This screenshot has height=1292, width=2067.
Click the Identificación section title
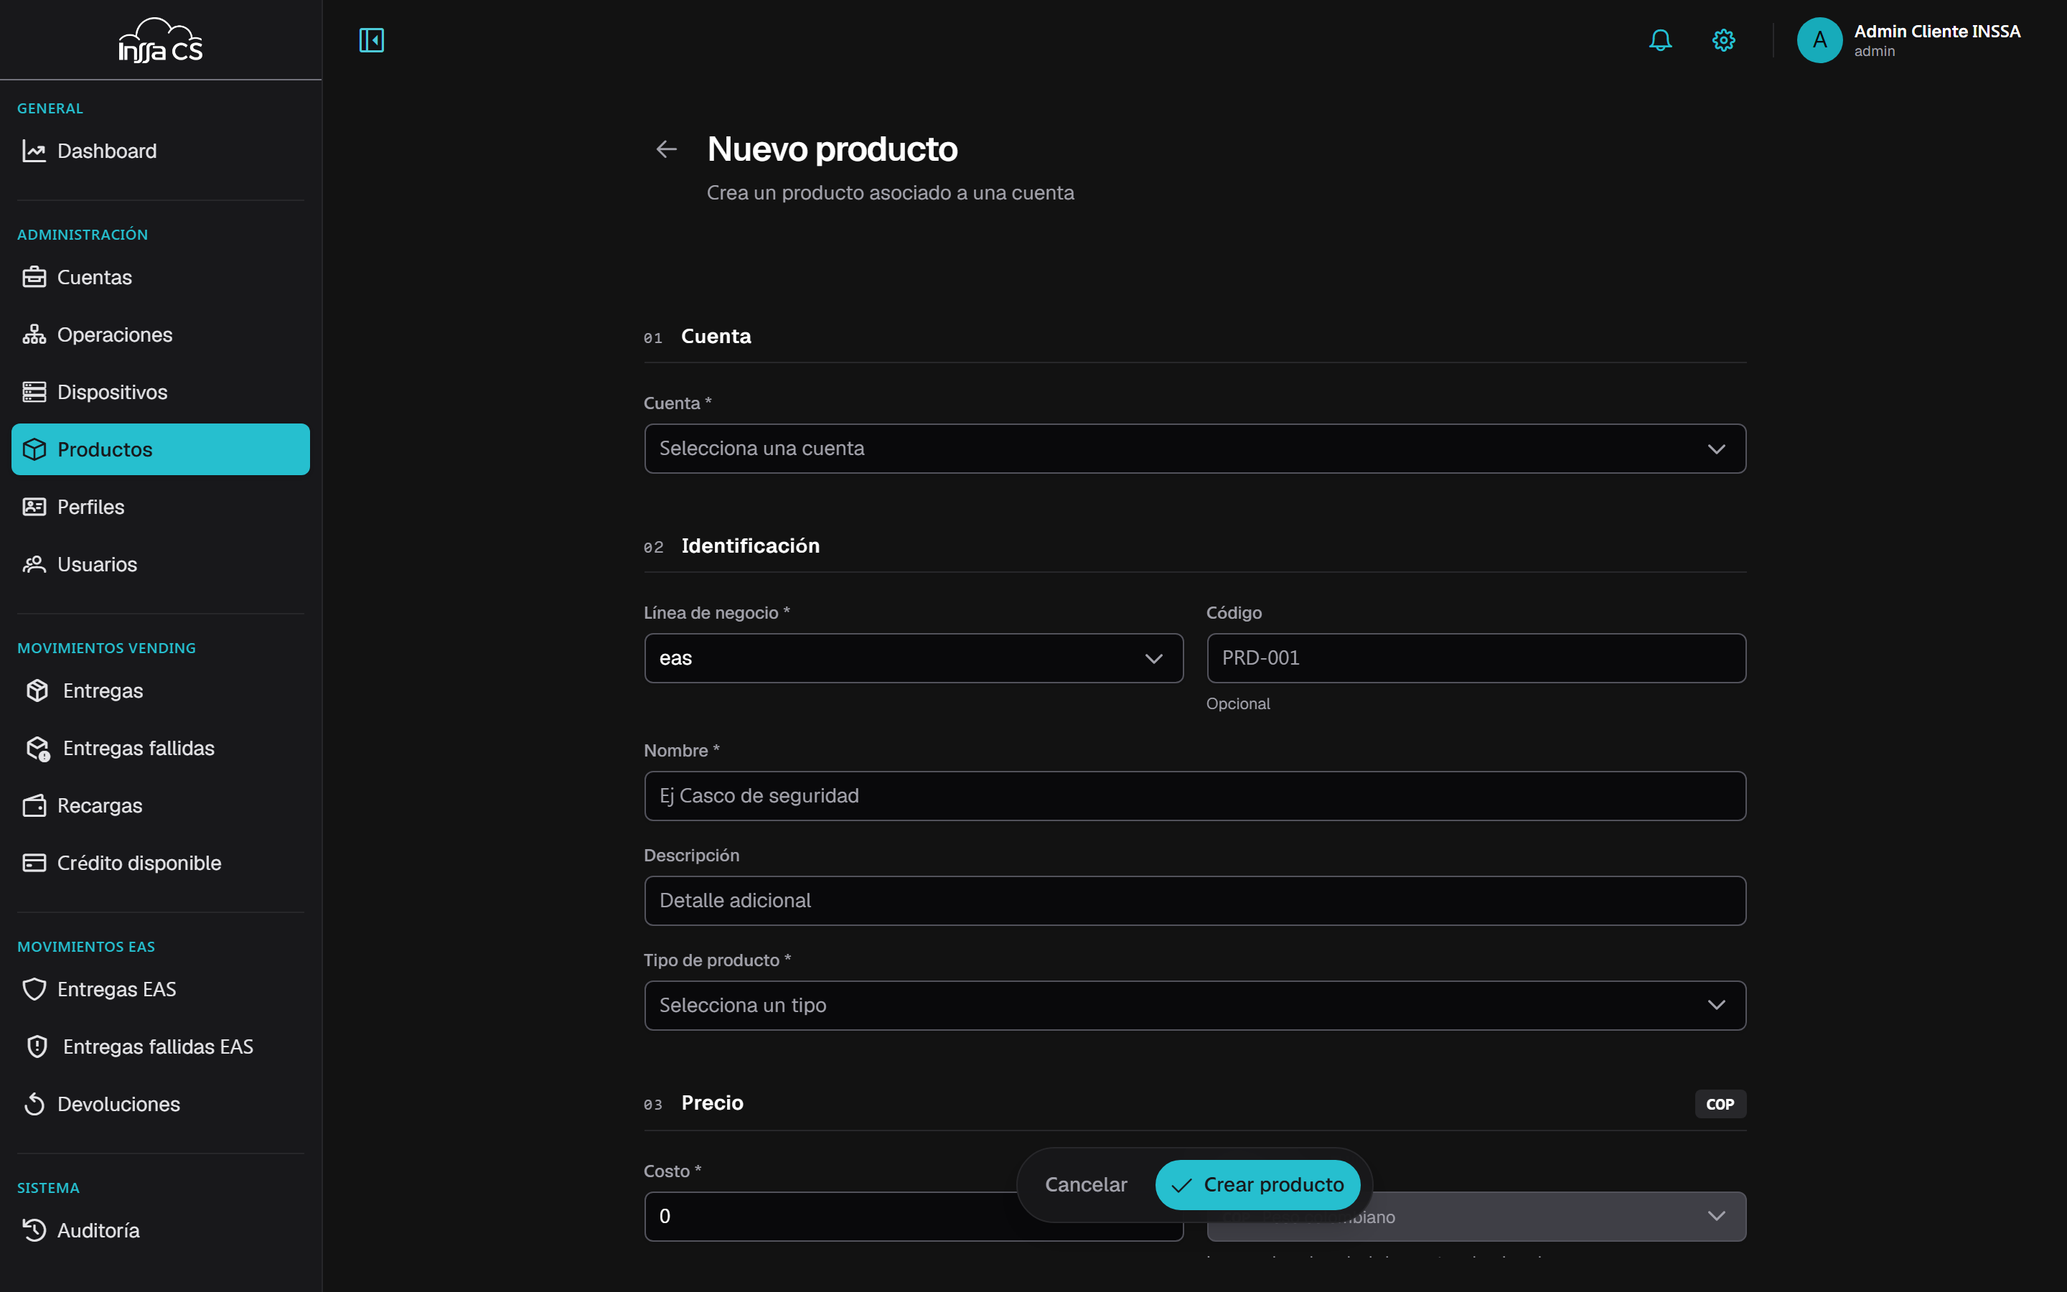[750, 546]
